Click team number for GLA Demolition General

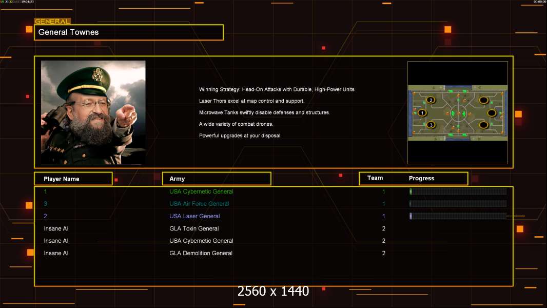click(384, 253)
